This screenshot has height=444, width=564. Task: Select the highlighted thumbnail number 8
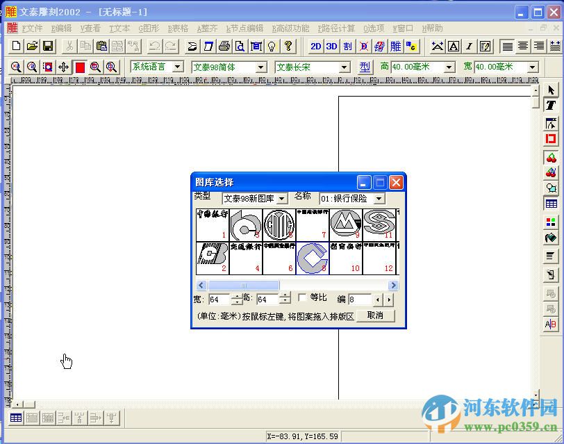click(313, 258)
